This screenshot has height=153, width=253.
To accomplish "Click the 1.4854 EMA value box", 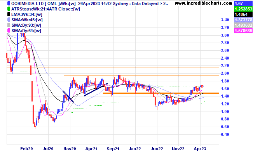I will point(243,14).
